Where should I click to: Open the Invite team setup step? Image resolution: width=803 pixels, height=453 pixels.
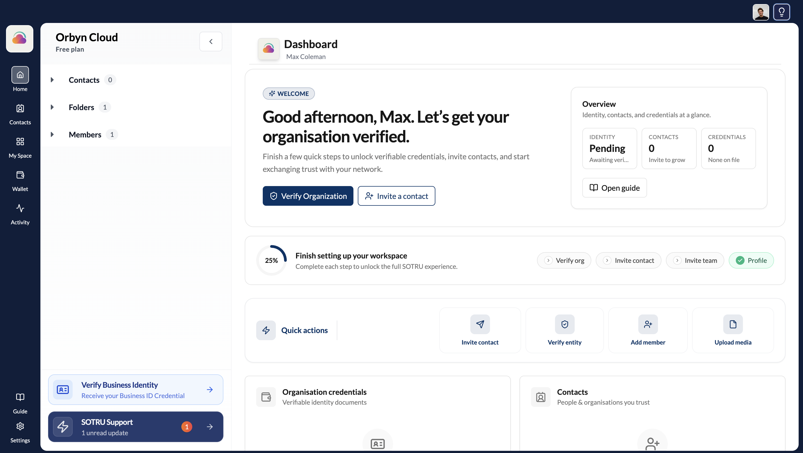[x=695, y=260]
